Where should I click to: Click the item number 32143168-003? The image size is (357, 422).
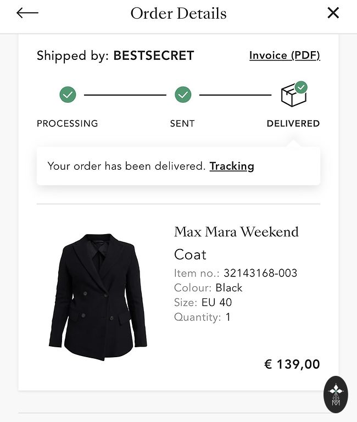pyautogui.click(x=260, y=273)
